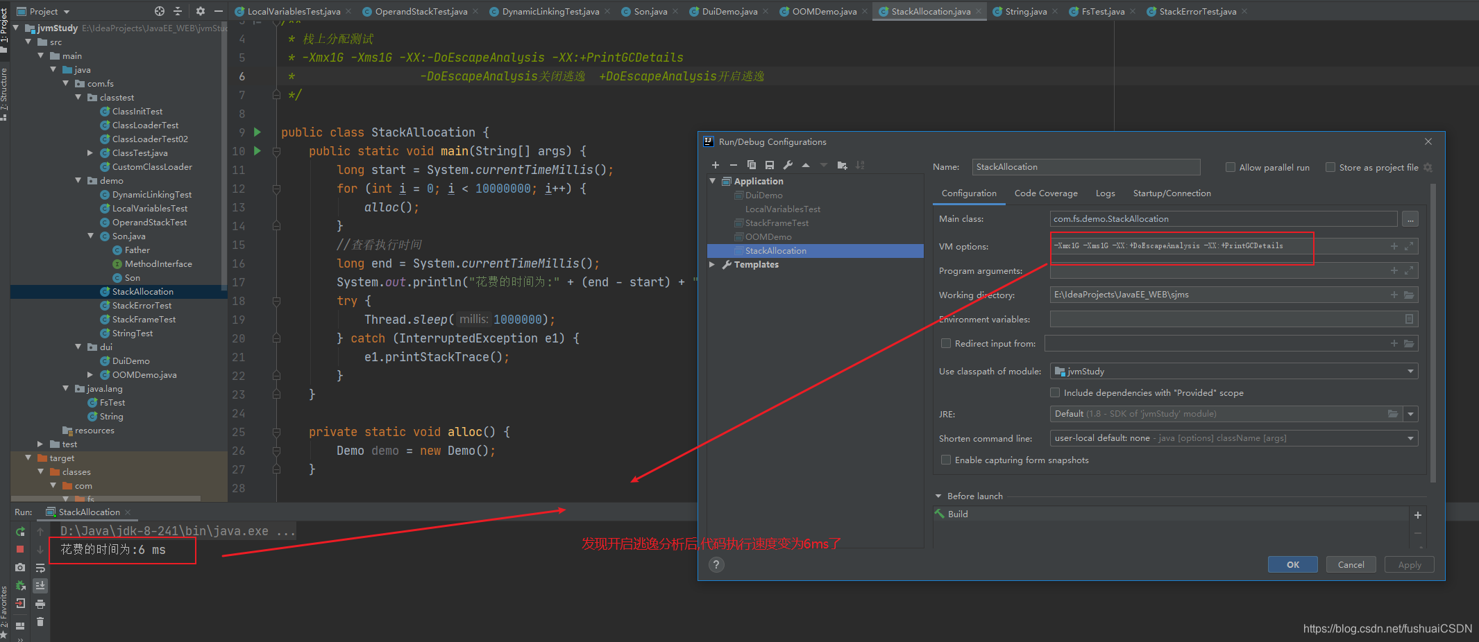1479x642 pixels.
Task: Select StackErrorTest in Project tree
Action: [142, 305]
